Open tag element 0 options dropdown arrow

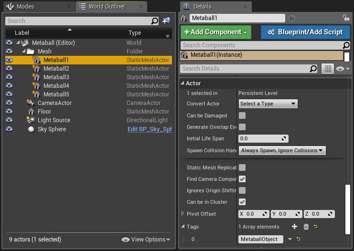[x=290, y=239]
